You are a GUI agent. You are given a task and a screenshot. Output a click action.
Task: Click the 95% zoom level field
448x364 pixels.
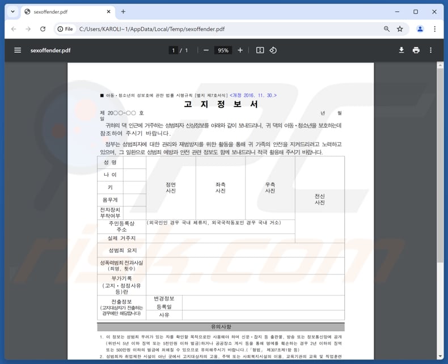click(x=223, y=50)
